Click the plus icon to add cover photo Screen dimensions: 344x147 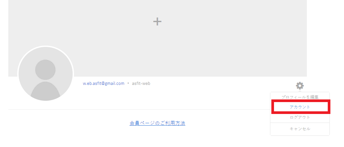click(157, 21)
